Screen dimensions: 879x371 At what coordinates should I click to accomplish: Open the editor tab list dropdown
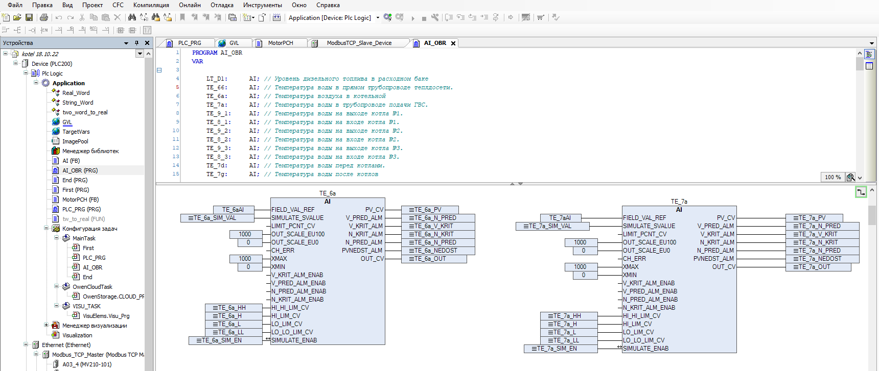point(872,43)
